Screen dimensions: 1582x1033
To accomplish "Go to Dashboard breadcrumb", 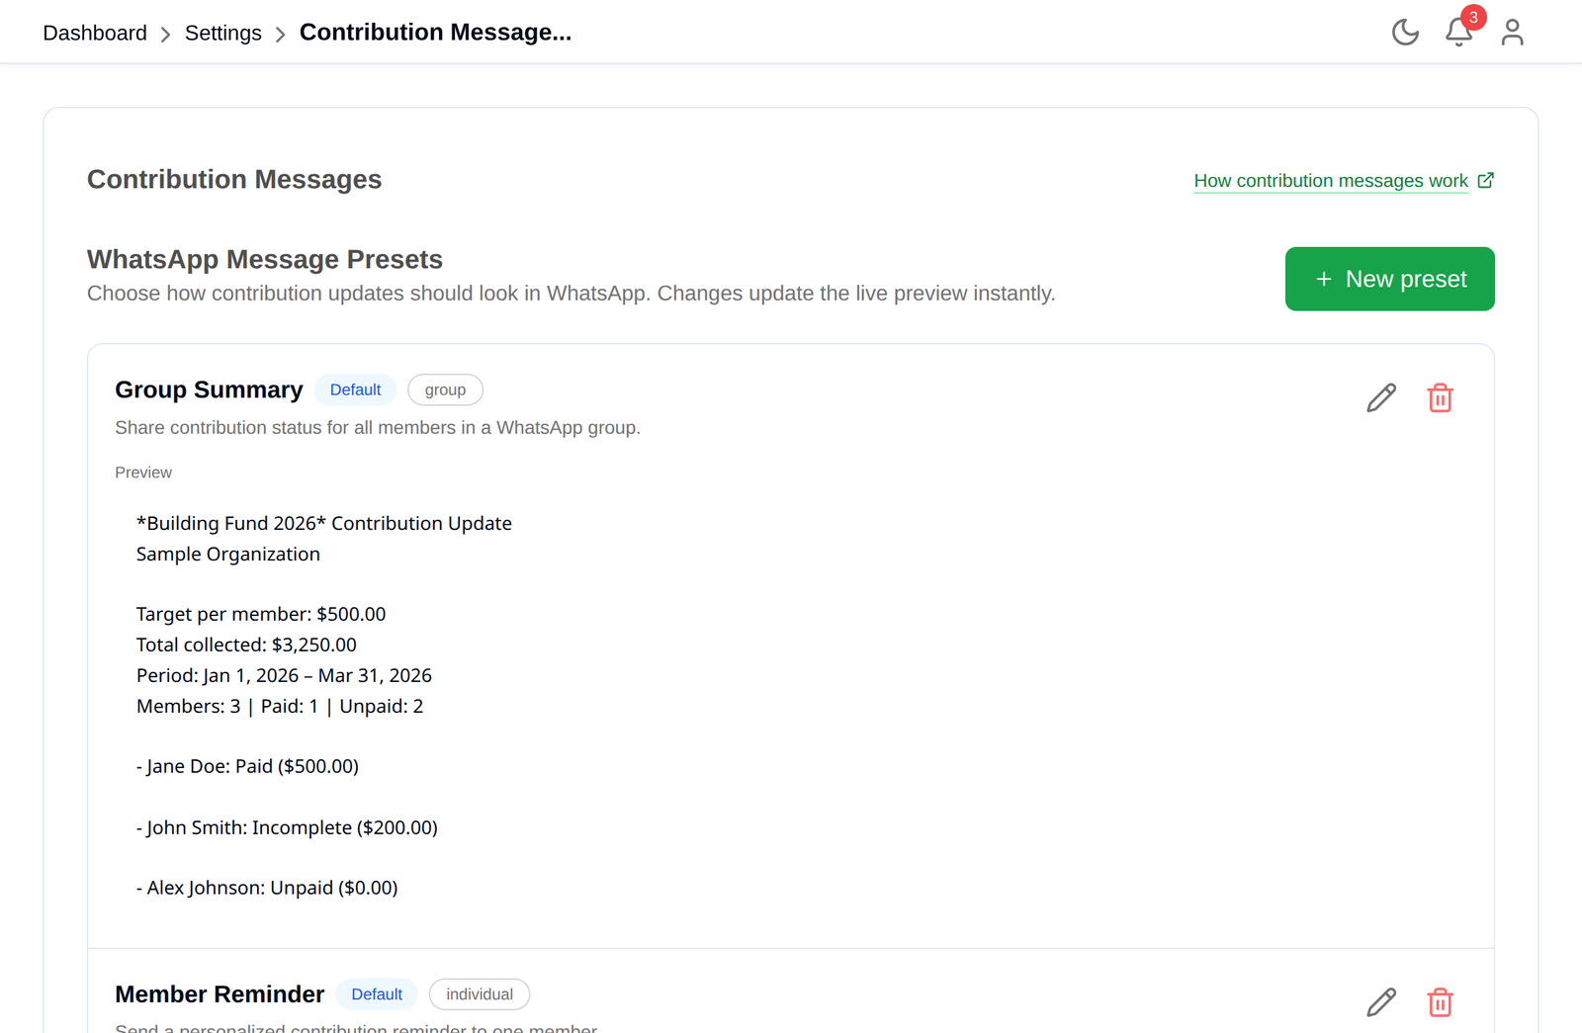I will 95,33.
